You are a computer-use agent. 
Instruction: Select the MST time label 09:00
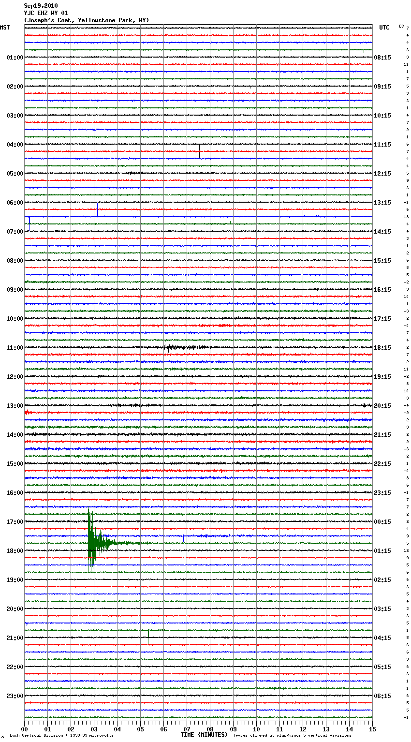(15, 290)
